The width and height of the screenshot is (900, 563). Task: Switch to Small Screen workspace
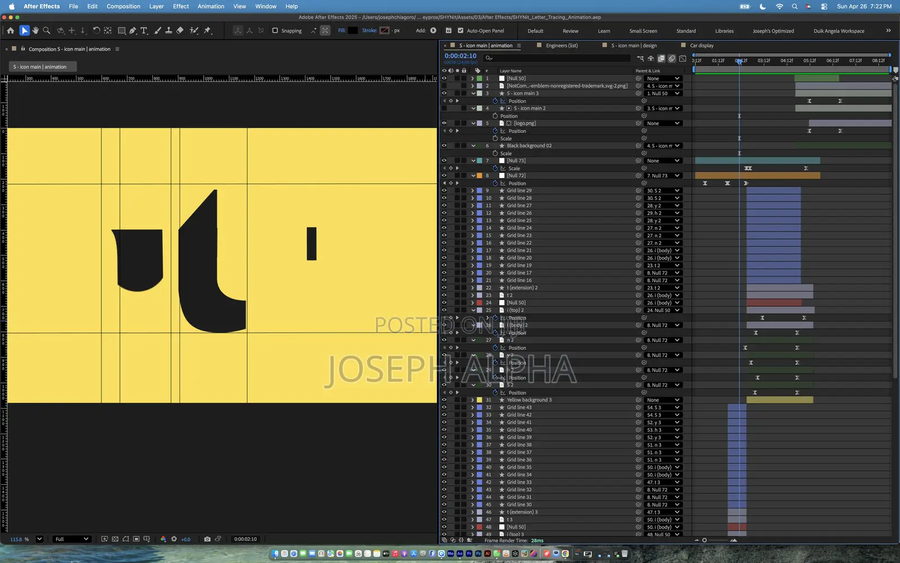[x=643, y=31]
